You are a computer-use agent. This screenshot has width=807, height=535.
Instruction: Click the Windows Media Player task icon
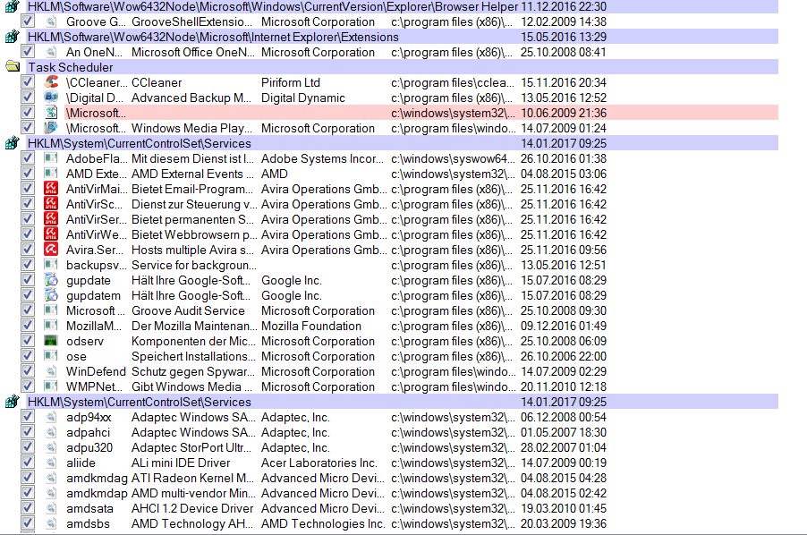[51, 128]
